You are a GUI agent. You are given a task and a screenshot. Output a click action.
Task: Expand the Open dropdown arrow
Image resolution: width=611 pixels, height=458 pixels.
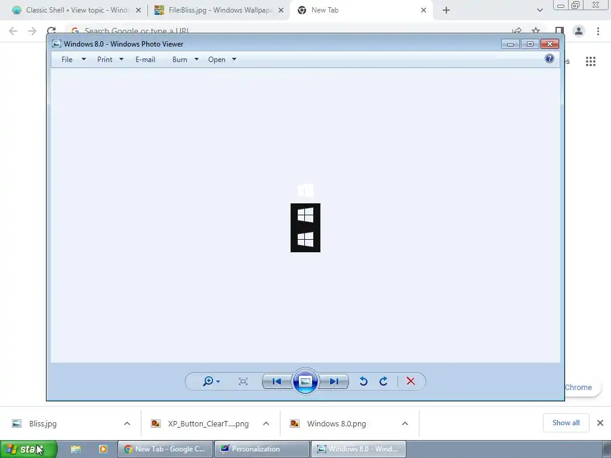pos(234,60)
